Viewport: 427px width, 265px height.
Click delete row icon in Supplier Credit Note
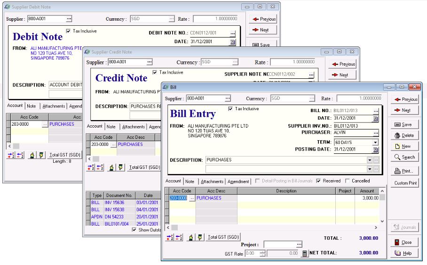tap(100, 167)
